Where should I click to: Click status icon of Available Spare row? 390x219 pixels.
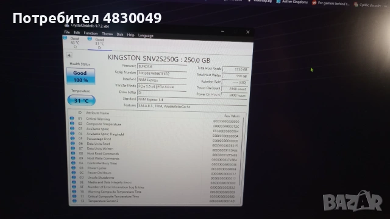point(73,128)
